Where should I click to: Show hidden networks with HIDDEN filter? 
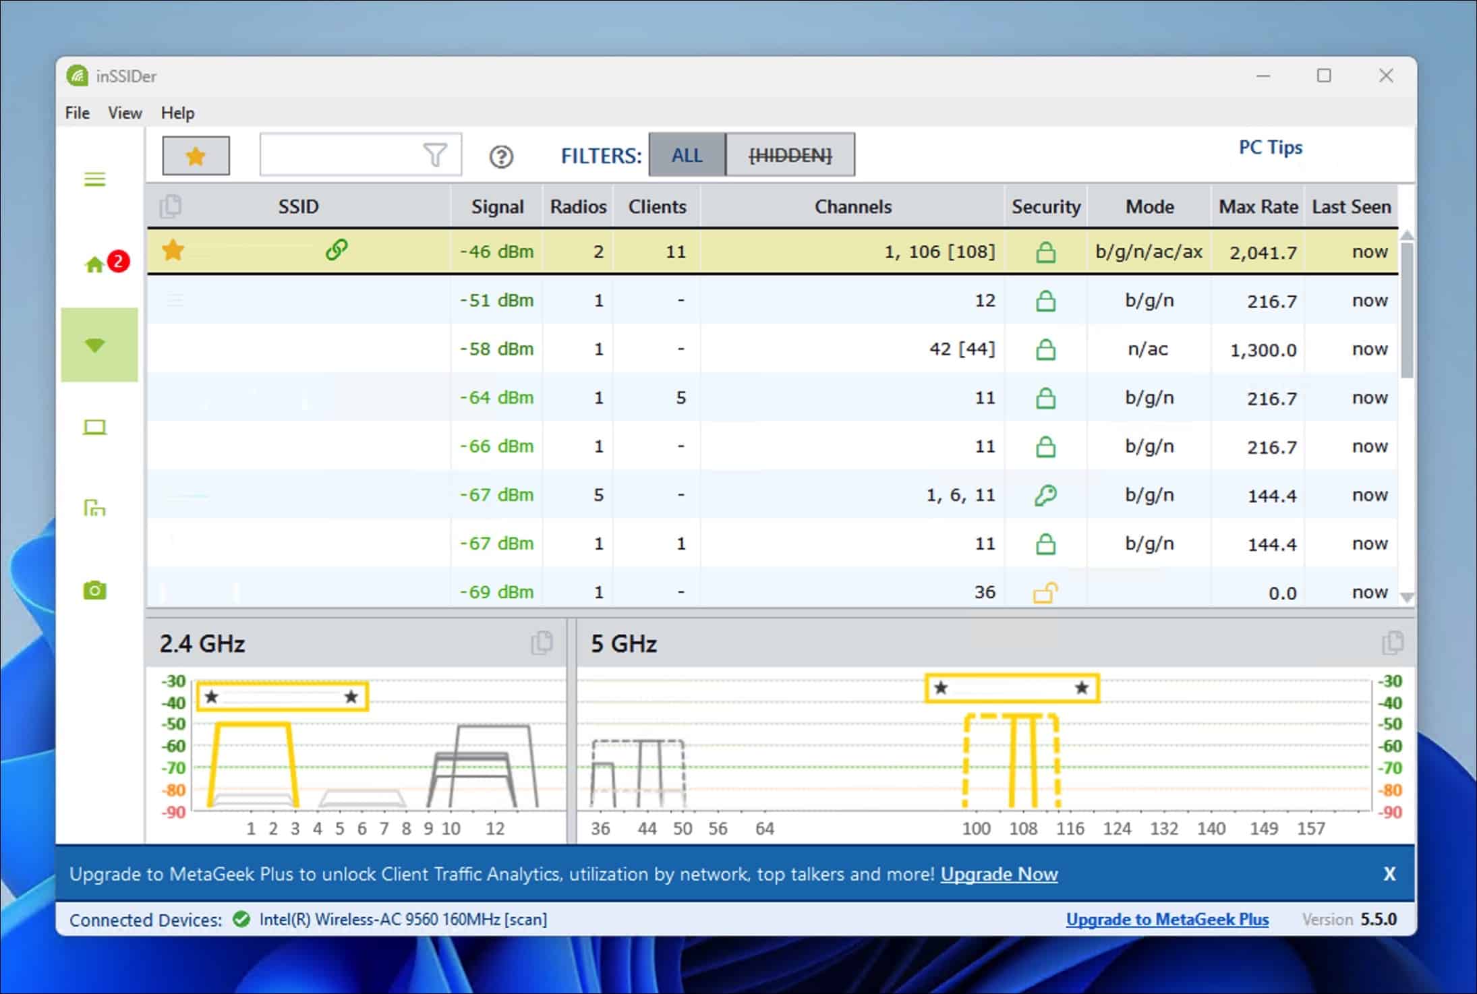pos(790,154)
